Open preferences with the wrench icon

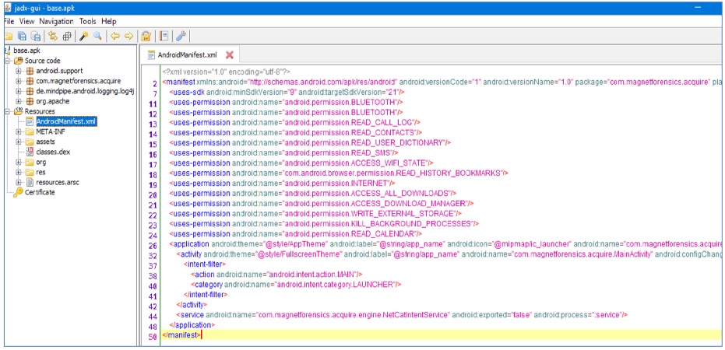pyautogui.click(x=181, y=36)
